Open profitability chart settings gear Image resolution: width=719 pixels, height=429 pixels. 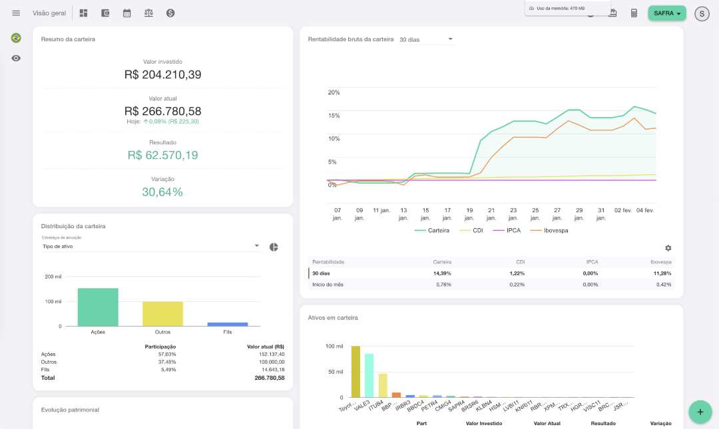pos(668,248)
